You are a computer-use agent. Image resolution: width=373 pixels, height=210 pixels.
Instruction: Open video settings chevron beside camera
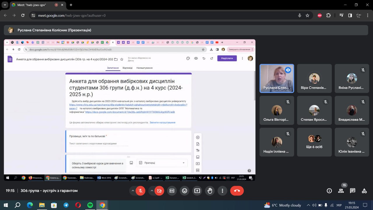[152, 191]
